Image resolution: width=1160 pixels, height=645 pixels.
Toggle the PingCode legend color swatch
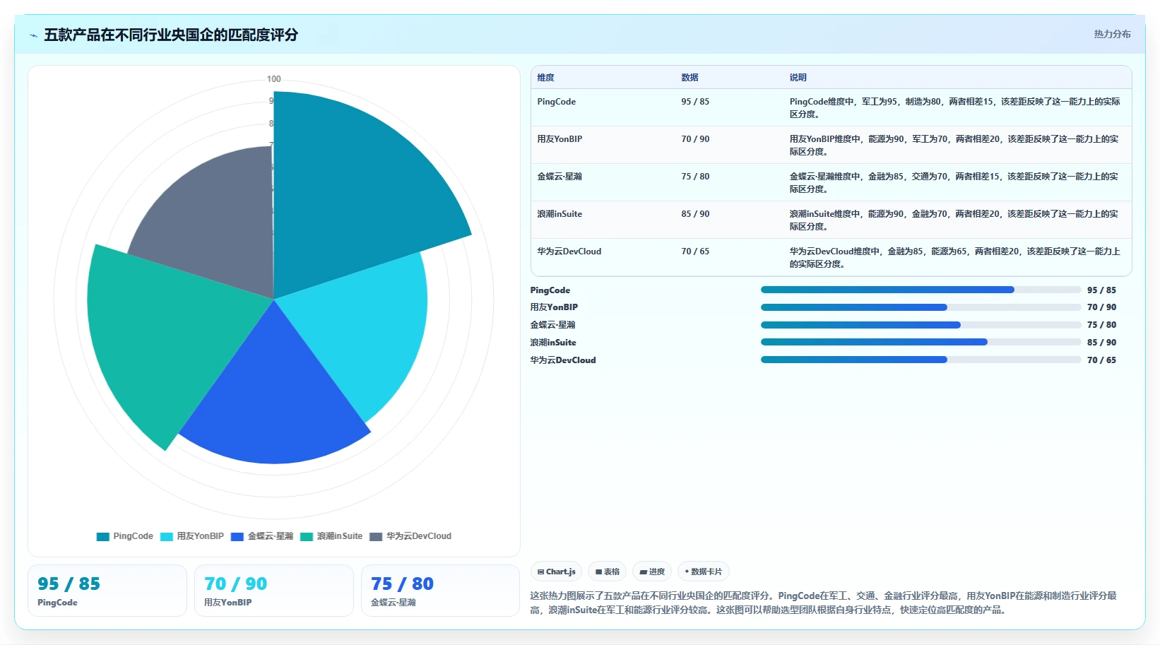click(x=103, y=537)
